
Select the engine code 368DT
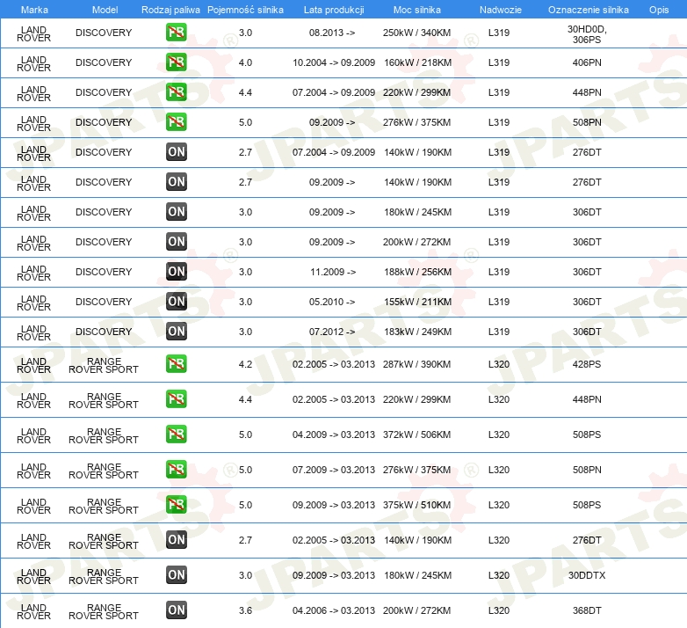click(x=587, y=610)
